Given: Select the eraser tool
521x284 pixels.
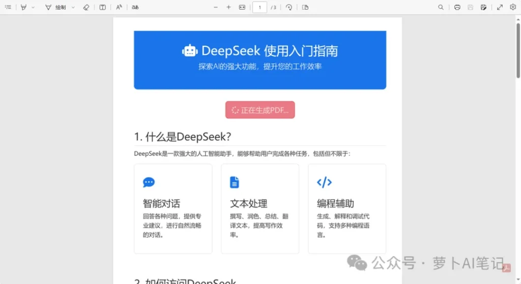Looking at the screenshot, I should 85,7.
